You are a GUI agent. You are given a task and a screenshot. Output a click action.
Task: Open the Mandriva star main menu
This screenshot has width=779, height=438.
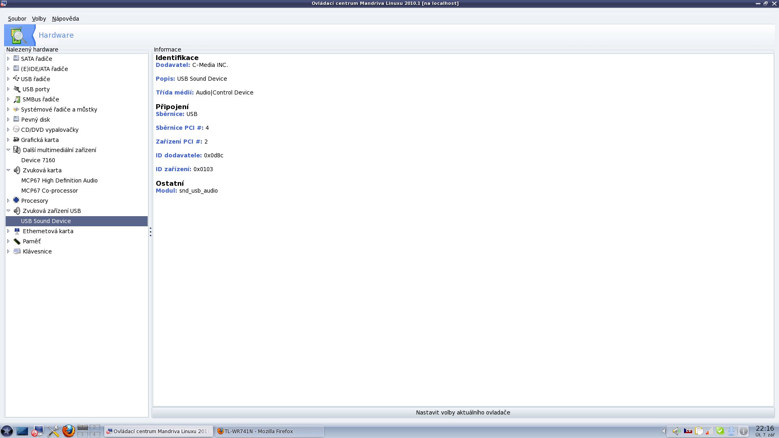(7, 431)
